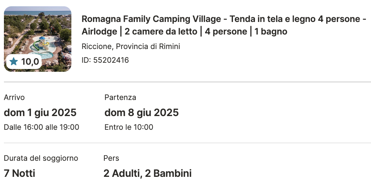Screen dimensions: 371x189
Task: Select the 7 Notti stay duration
Action: [x=19, y=173]
